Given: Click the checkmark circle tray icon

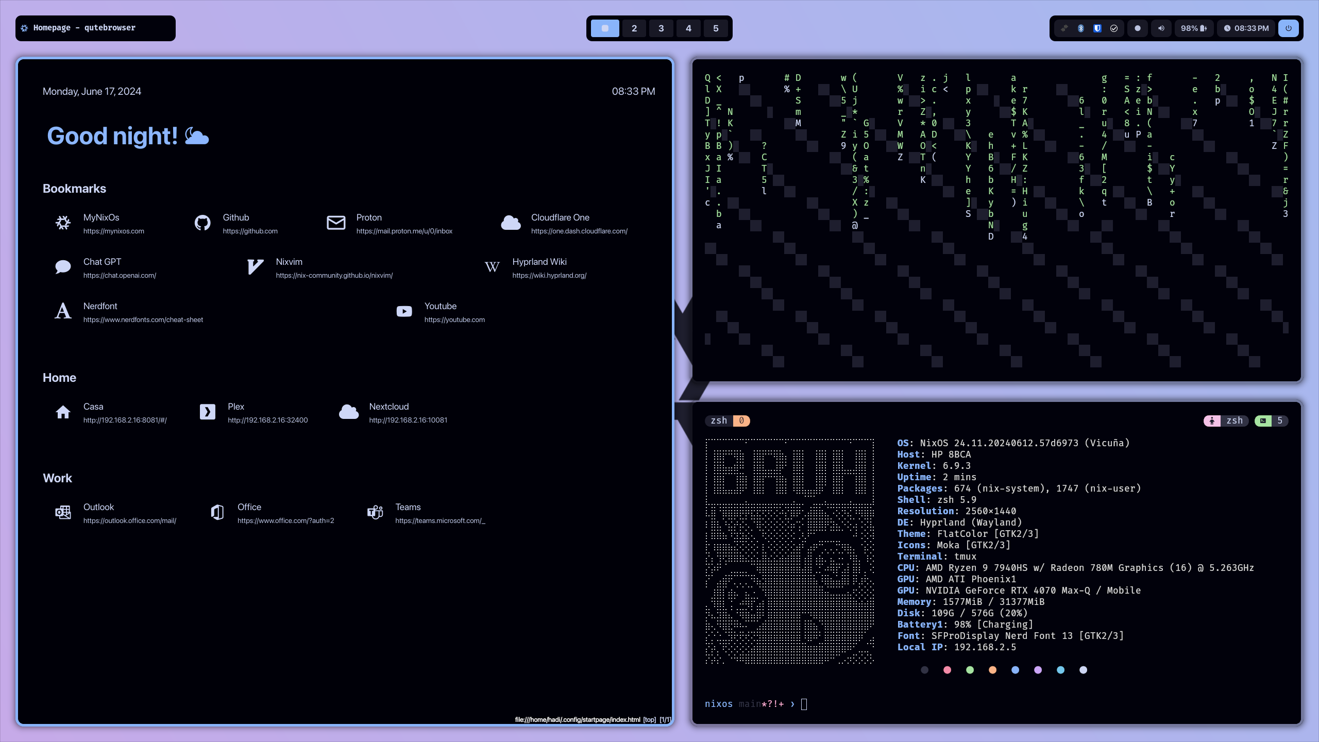Looking at the screenshot, I should click(x=1114, y=28).
